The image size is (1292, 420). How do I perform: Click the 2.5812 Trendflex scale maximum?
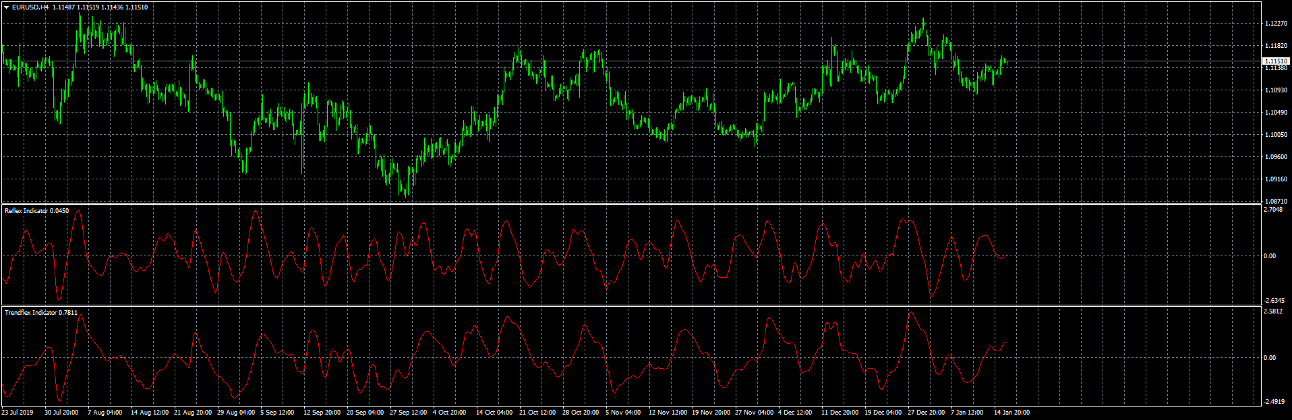click(1273, 311)
